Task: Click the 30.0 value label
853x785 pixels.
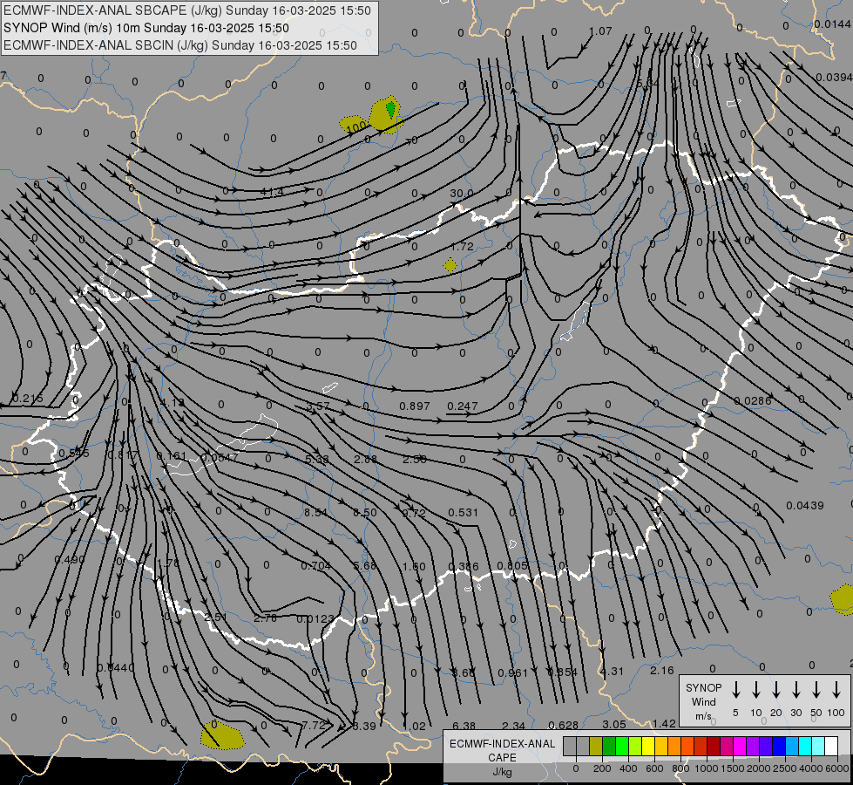Action: tap(461, 194)
